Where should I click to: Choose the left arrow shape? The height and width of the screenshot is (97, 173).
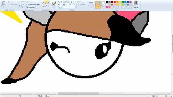coord(71,2)
